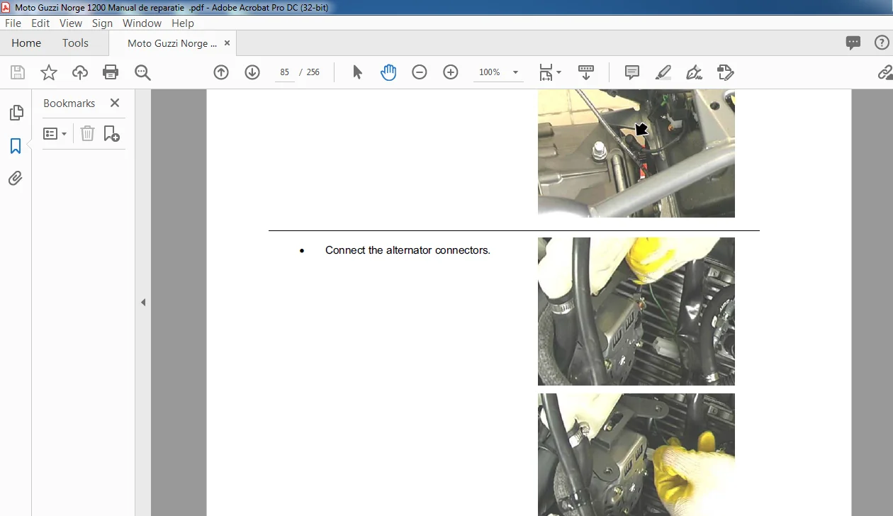Print the document
Image resolution: width=893 pixels, height=516 pixels.
(111, 72)
